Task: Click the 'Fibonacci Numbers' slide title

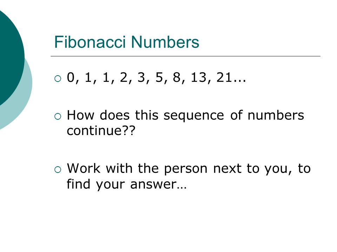Action: pos(127,42)
